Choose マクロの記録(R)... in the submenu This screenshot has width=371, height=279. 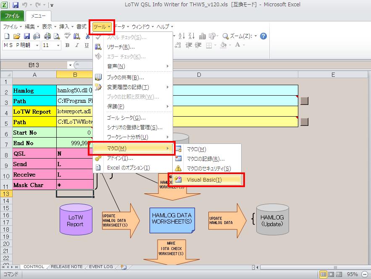tap(208, 159)
